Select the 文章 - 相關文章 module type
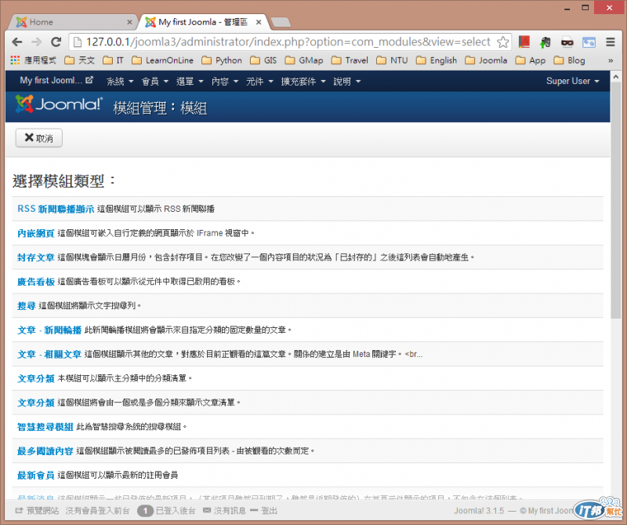Viewport: 627px width, 525px height. point(49,354)
